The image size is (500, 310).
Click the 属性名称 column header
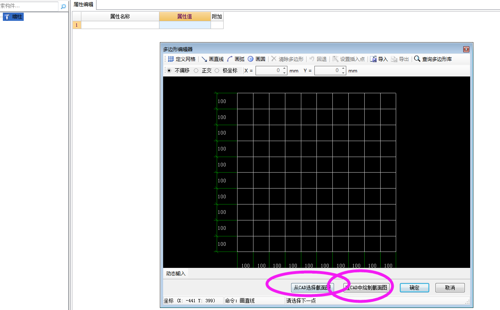(x=120, y=17)
